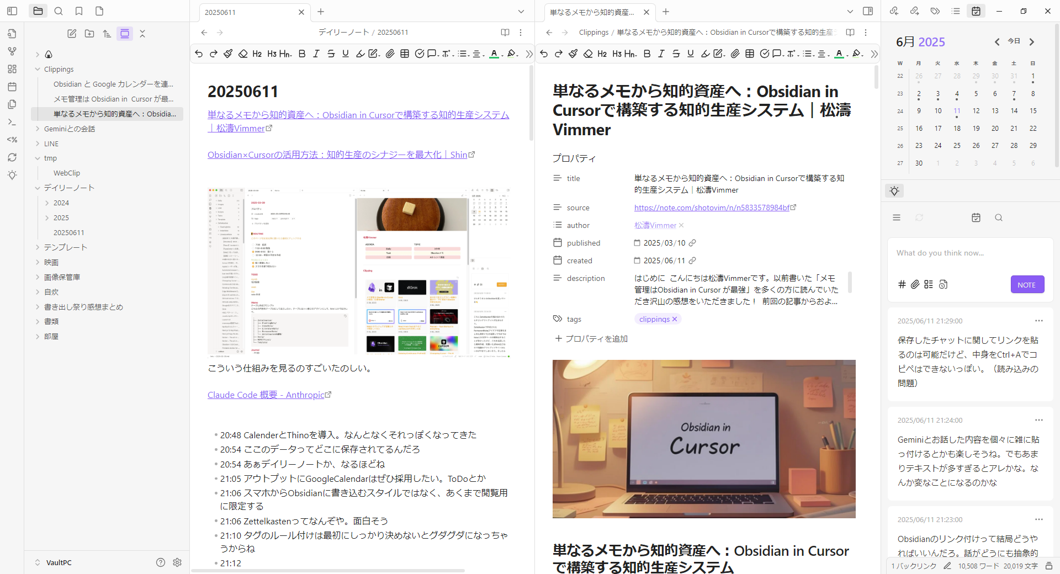Open Thino search magnifier icon
This screenshot has height=574, width=1060.
tap(999, 217)
